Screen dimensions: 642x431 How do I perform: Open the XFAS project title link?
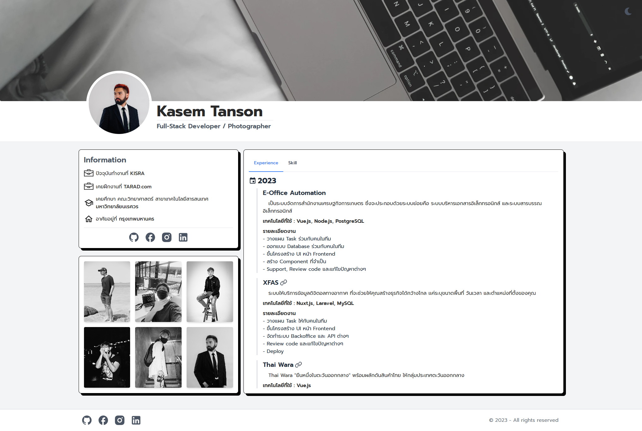pyautogui.click(x=271, y=282)
